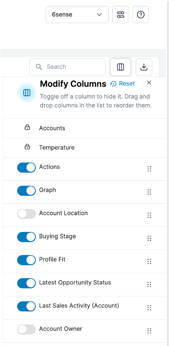Viewport: 169px width, 346px height.
Task: Turn on the Account Owner toggle
Action: pyautogui.click(x=26, y=329)
